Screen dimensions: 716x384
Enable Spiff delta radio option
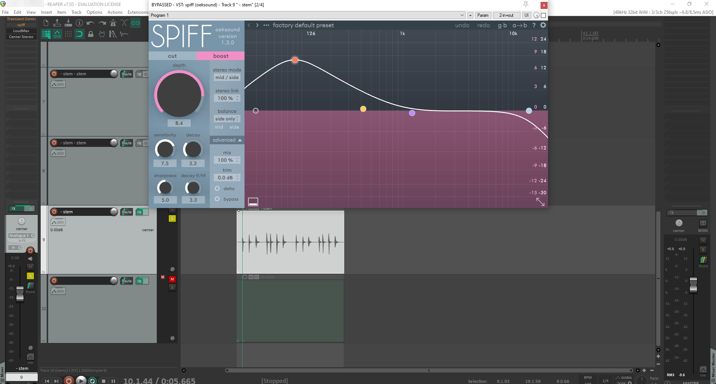(x=217, y=189)
